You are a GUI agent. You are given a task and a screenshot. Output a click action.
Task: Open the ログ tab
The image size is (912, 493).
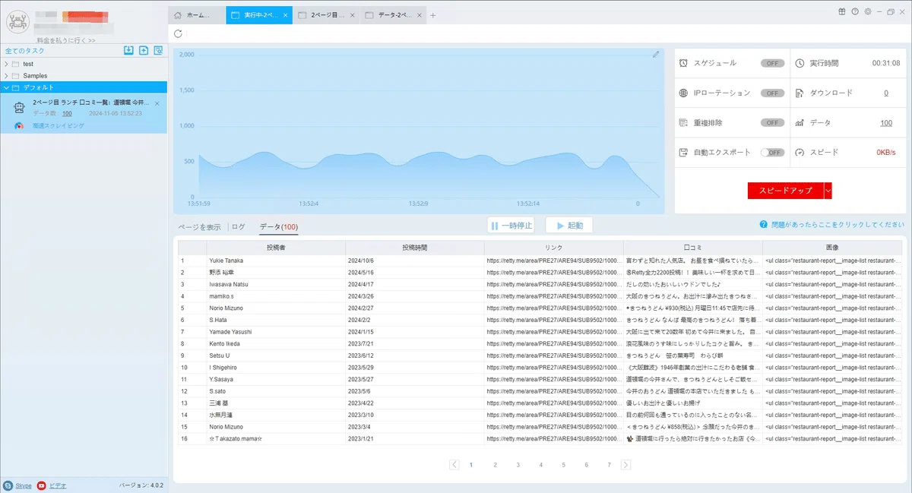239,226
